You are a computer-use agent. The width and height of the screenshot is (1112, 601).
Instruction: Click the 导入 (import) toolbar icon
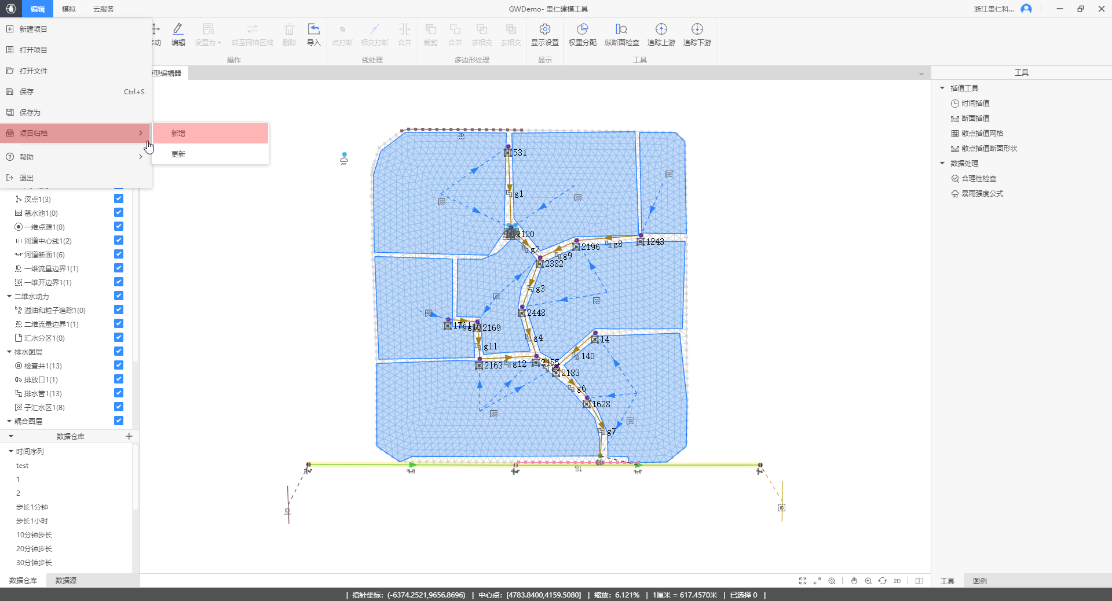(x=313, y=29)
